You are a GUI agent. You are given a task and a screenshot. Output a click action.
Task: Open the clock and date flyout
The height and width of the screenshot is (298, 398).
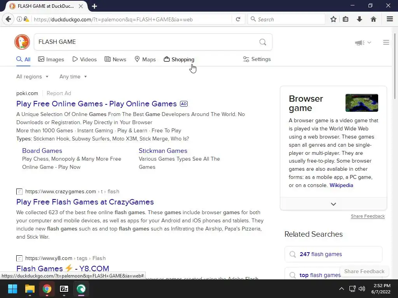381,289
